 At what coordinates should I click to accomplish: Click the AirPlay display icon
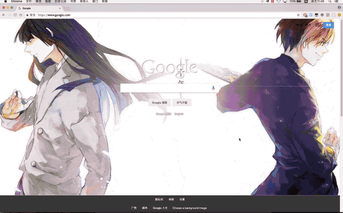(285, 1)
